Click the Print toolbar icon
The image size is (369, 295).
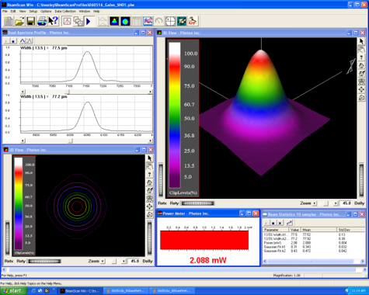pyautogui.click(x=42, y=21)
